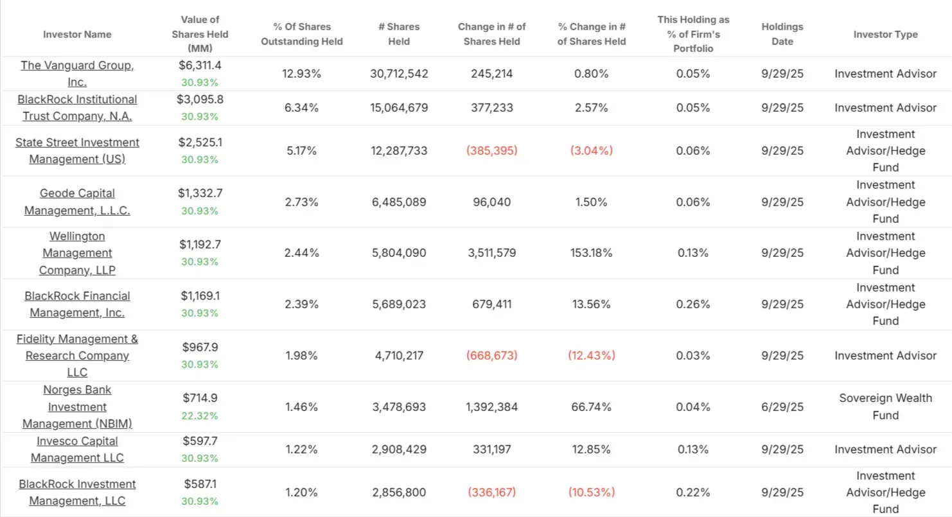Image resolution: width=952 pixels, height=517 pixels.
Task: Click Holdings Date column header
Action: [x=782, y=34]
